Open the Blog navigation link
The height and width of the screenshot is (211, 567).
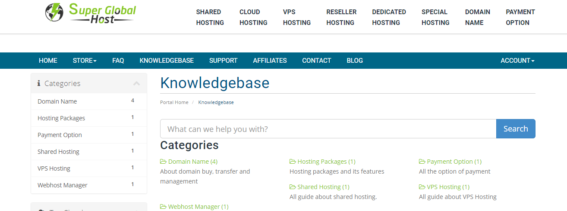click(355, 61)
